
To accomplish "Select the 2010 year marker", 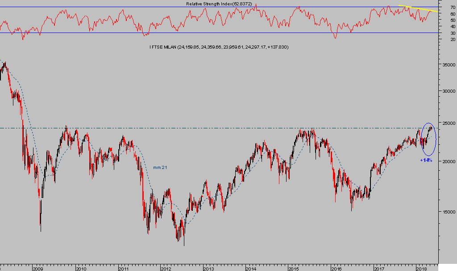I will click(x=80, y=268).
